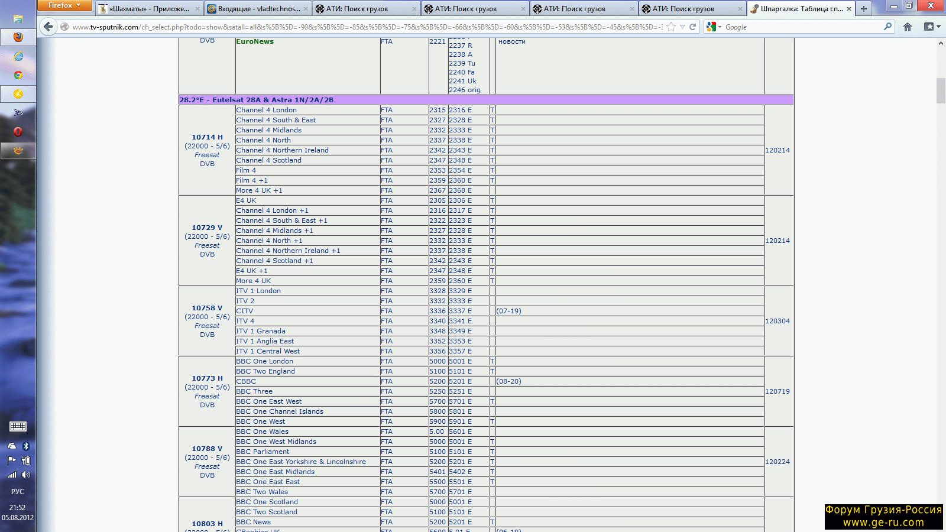Screen dimensions: 946x532
Task: Click the address bar URL field
Action: pyautogui.click(x=367, y=27)
